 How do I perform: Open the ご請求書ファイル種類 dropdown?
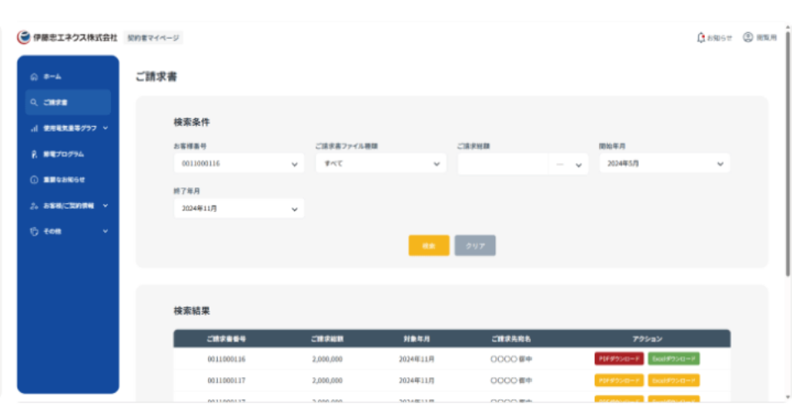pos(380,164)
